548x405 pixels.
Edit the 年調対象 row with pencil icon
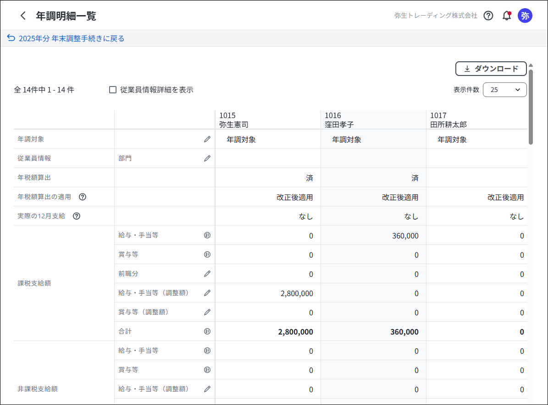click(207, 139)
